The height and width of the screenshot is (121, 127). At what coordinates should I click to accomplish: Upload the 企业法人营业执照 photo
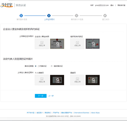point(42,44)
